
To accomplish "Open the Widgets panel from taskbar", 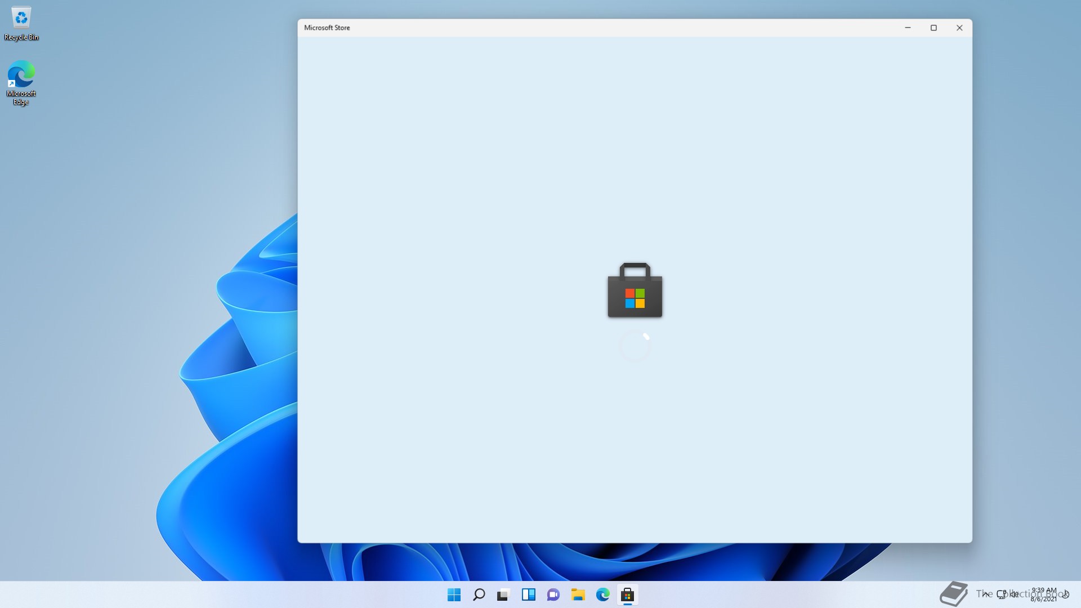I will (528, 594).
